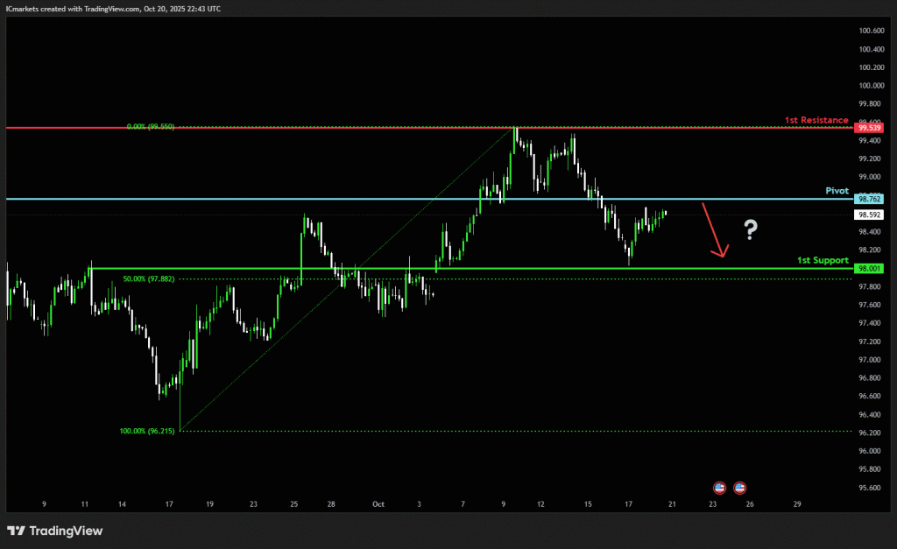
Task: Click the 100.600 value on the price scale
Action: click(x=871, y=31)
